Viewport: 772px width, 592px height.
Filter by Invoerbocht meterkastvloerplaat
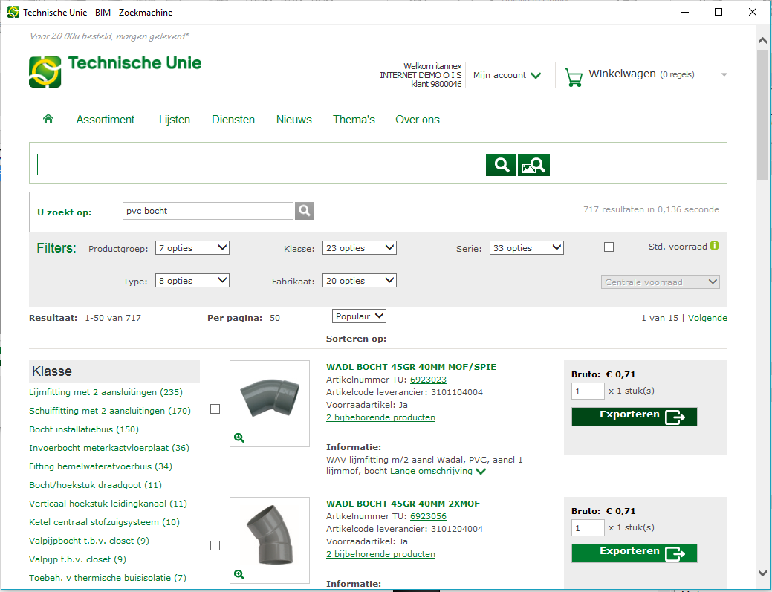(x=109, y=448)
